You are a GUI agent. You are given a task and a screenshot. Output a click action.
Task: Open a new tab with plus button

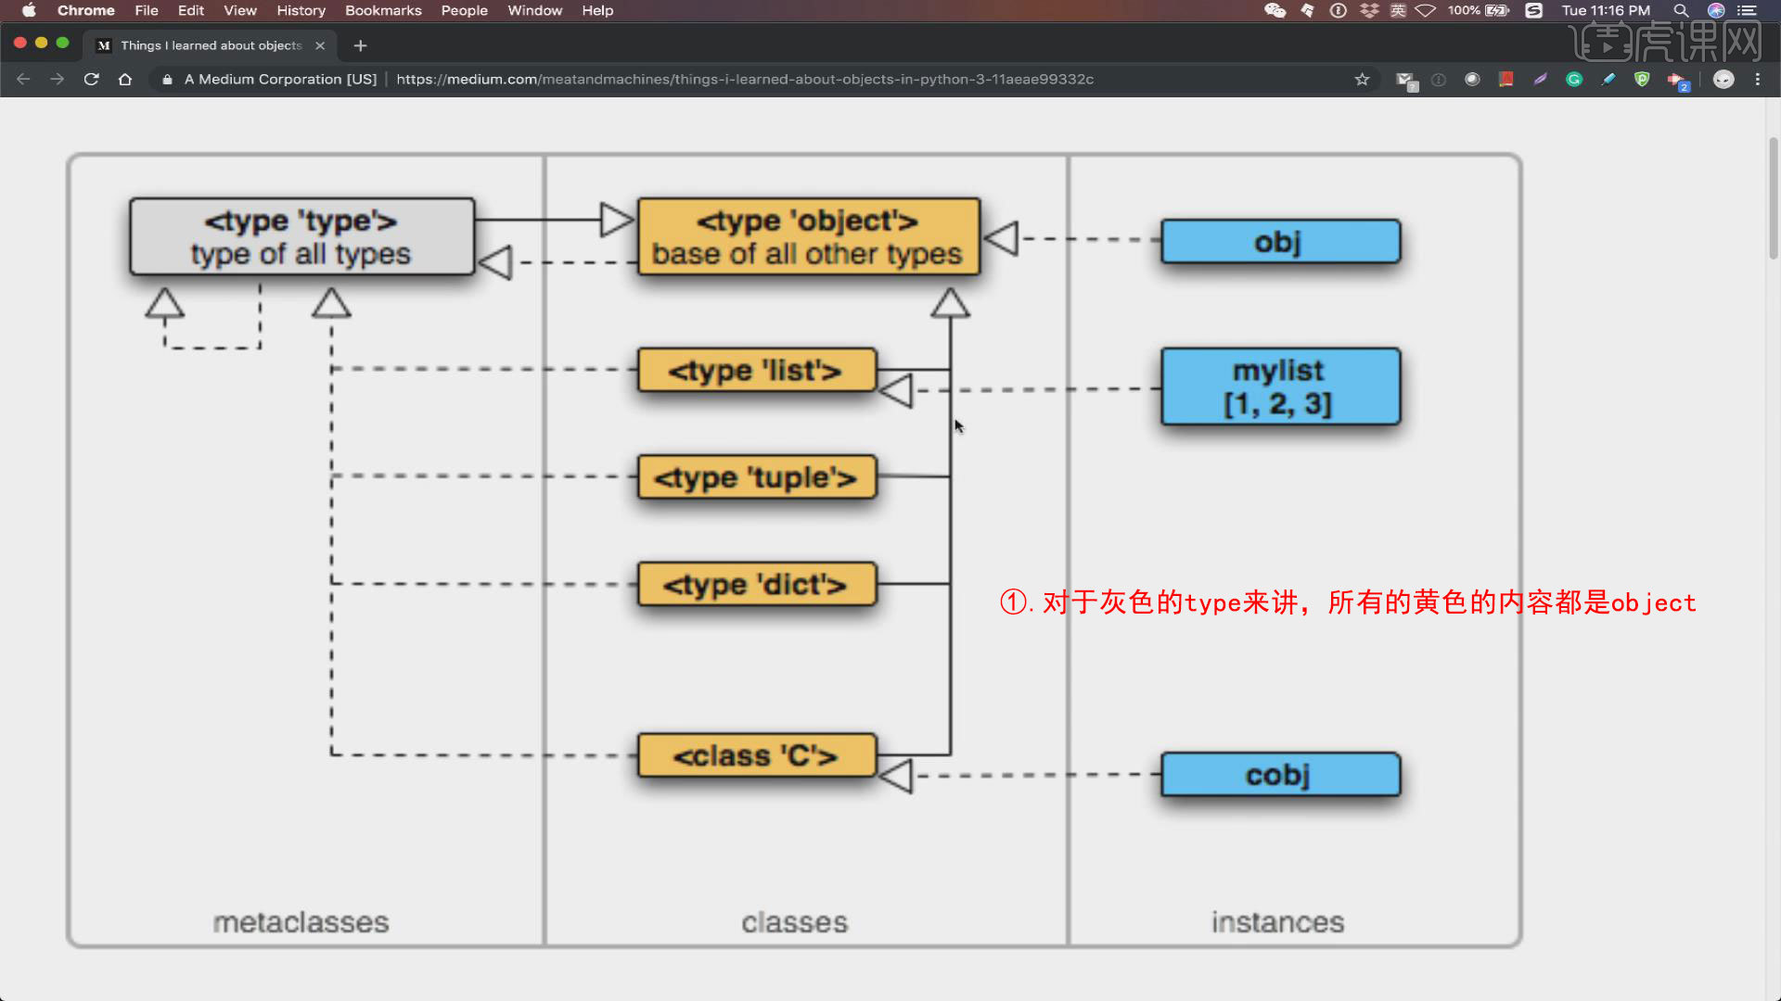pos(361,45)
